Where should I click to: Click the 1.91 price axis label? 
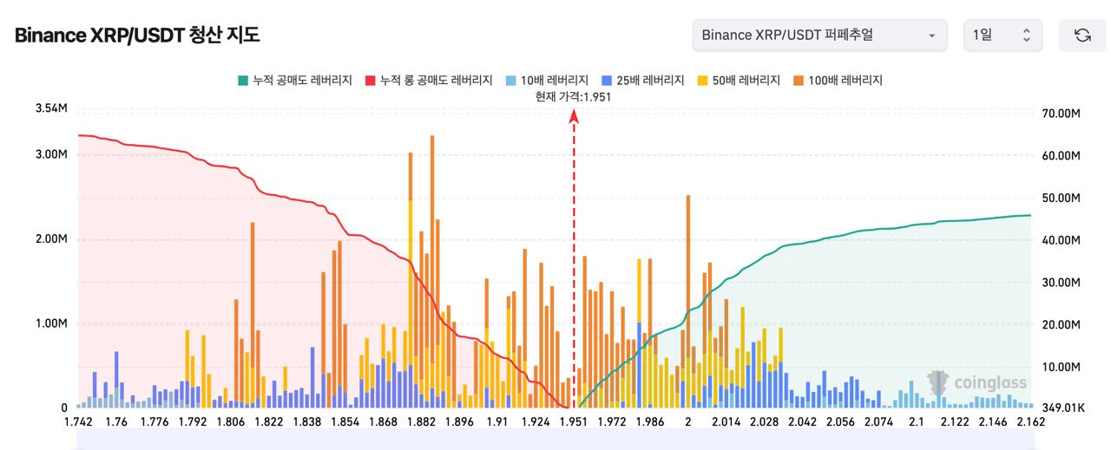[497, 422]
